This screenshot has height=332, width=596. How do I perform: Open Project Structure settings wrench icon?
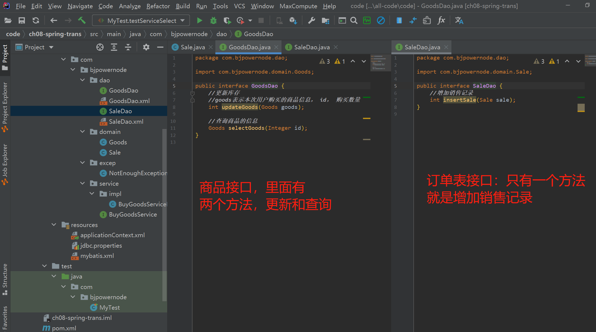pyautogui.click(x=311, y=20)
